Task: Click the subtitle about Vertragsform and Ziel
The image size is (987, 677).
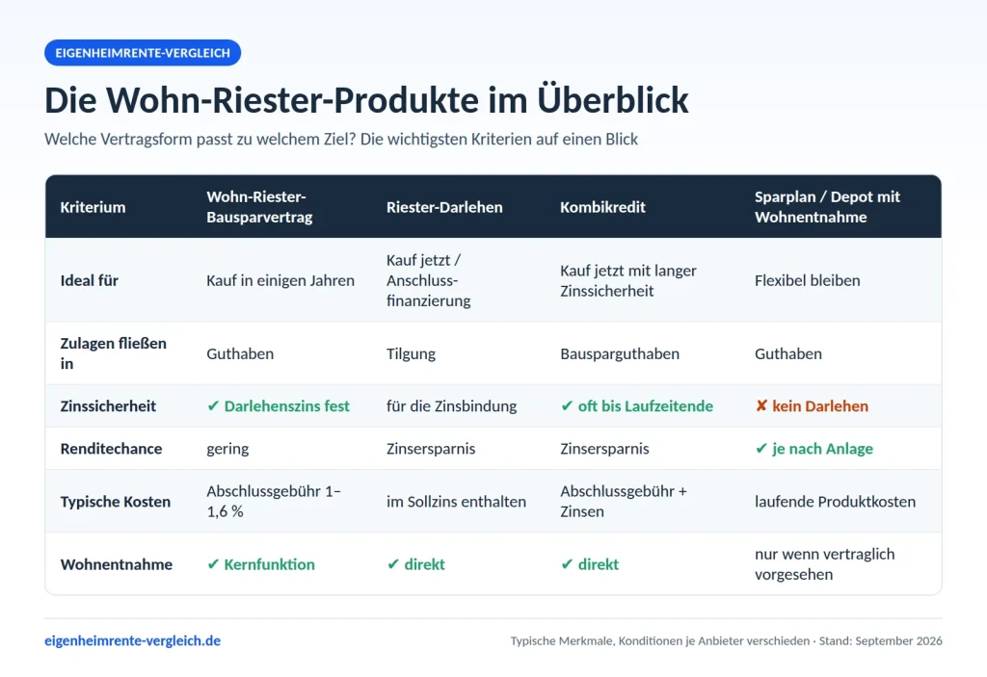Action: [x=340, y=139]
